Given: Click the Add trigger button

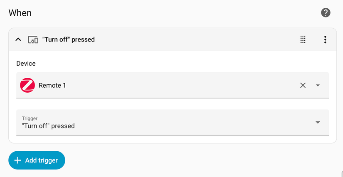Looking at the screenshot, I should click(37, 160).
